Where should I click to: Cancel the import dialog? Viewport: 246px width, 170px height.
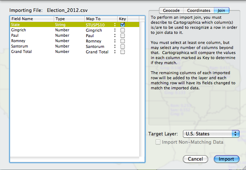[196, 159]
